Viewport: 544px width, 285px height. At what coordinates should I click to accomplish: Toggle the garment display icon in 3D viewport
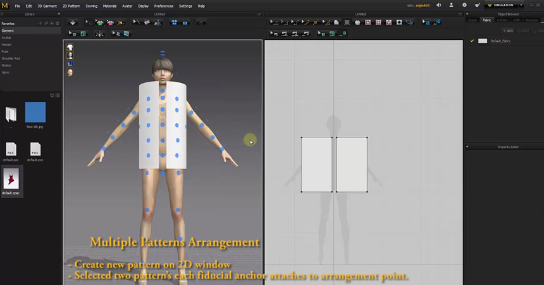pyautogui.click(x=70, y=47)
